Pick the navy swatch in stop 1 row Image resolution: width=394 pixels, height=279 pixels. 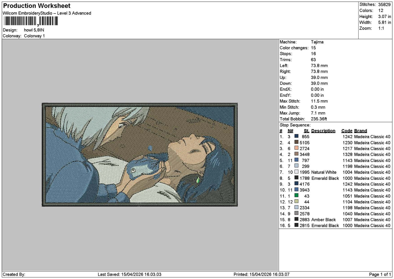click(x=296, y=136)
